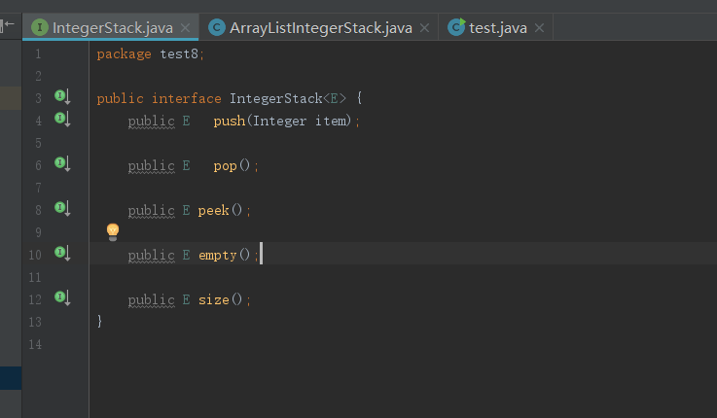Open the ArrayListIntegerStack.java tab
Screen dimensions: 717x418
[320, 28]
